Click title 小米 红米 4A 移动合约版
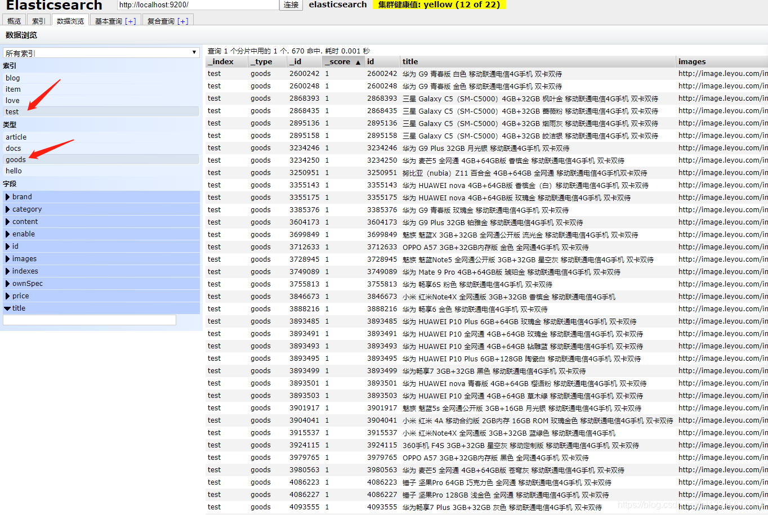This screenshot has height=515, width=768. (x=538, y=420)
